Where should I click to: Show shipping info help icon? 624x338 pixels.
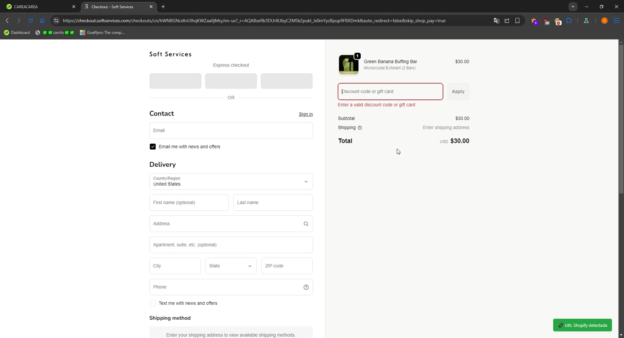(360, 128)
